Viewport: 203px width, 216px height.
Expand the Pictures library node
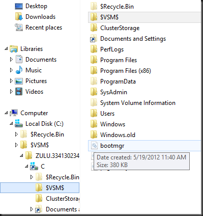pyautogui.click(x=11, y=81)
